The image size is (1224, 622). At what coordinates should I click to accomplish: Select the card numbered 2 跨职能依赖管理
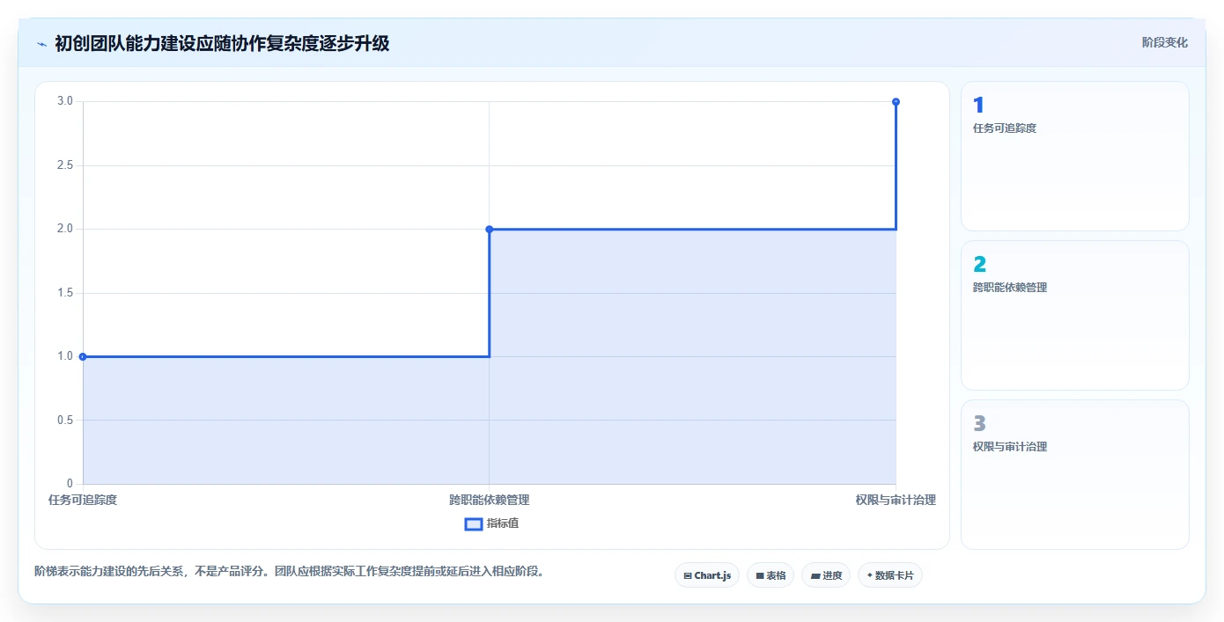click(x=1075, y=315)
